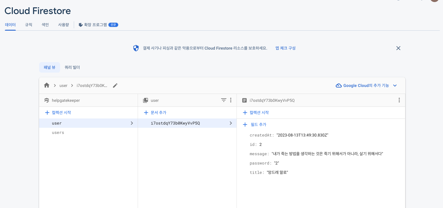Screen dimensions: 443x208
Task: Click the shield icon in the App Check banner
Action: pos(136,48)
